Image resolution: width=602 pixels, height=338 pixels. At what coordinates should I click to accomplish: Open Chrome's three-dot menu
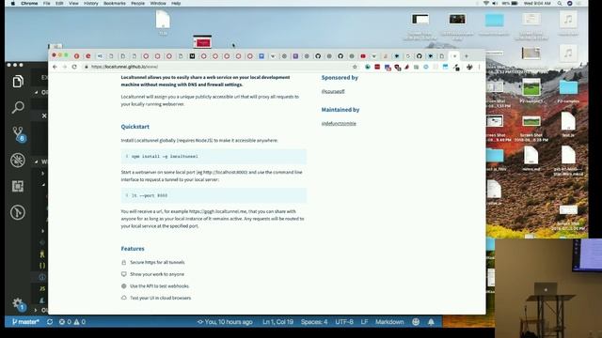pos(479,67)
